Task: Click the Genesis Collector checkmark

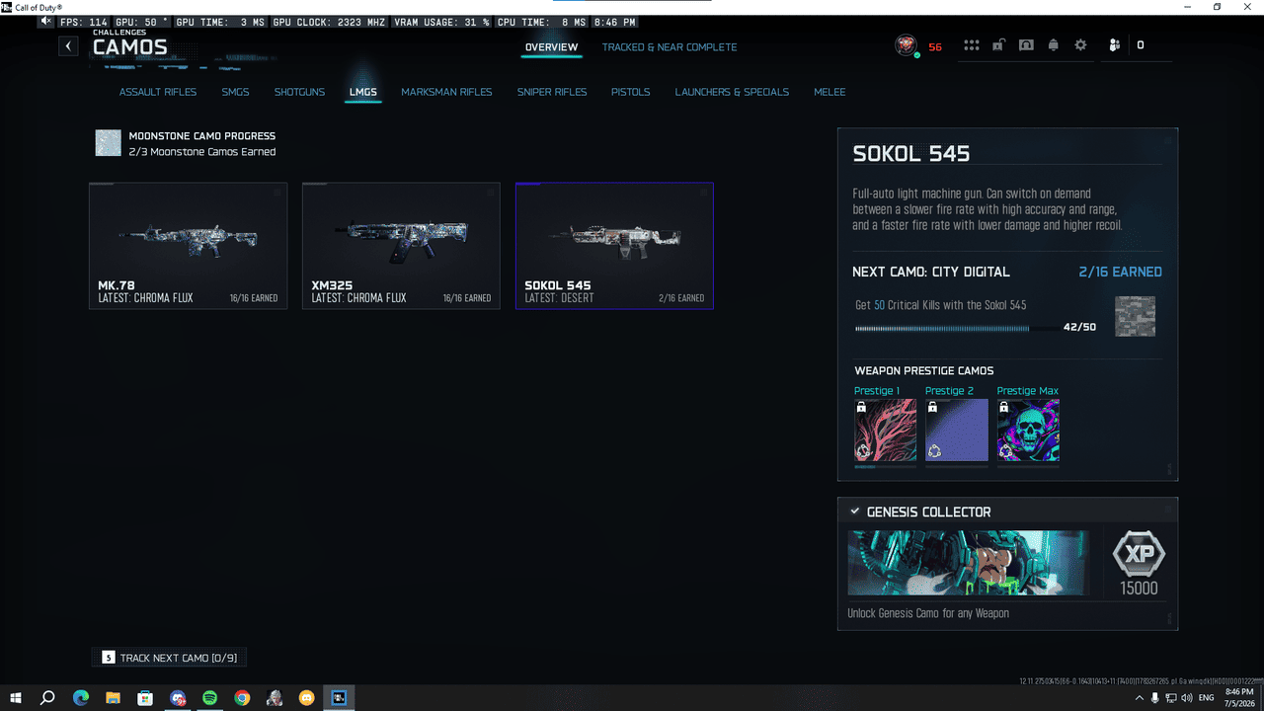Action: (854, 512)
